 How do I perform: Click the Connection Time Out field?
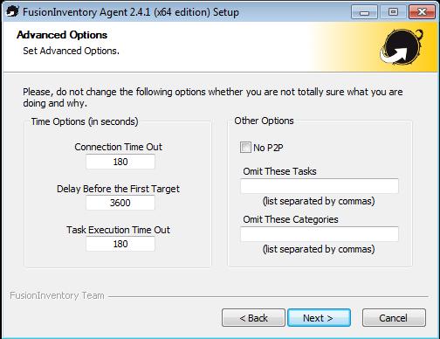coord(120,162)
